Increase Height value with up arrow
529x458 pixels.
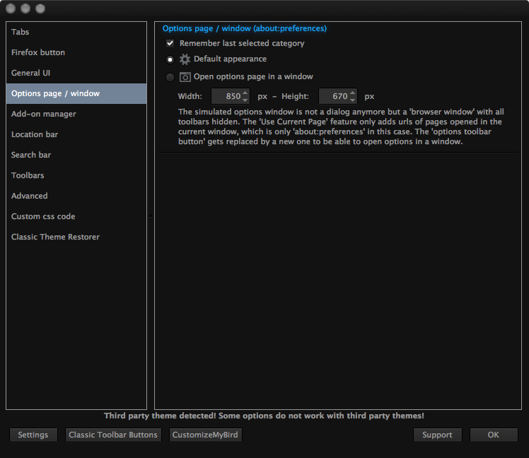coord(353,93)
